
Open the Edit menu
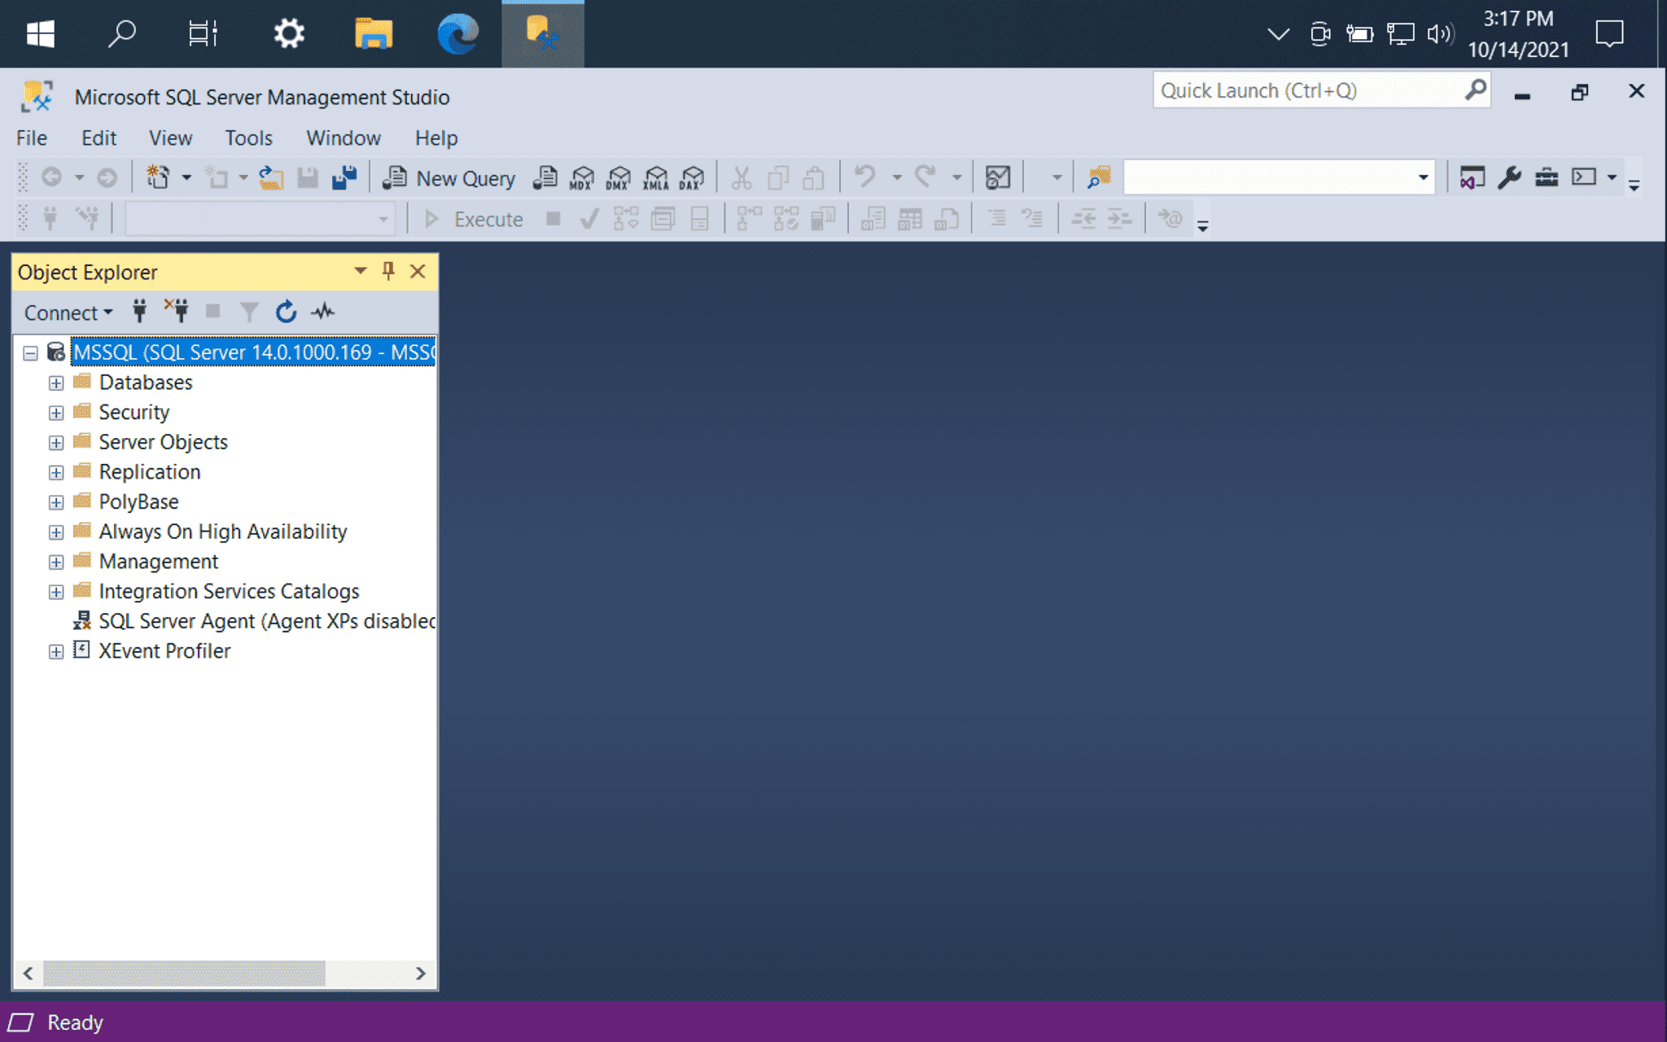98,138
